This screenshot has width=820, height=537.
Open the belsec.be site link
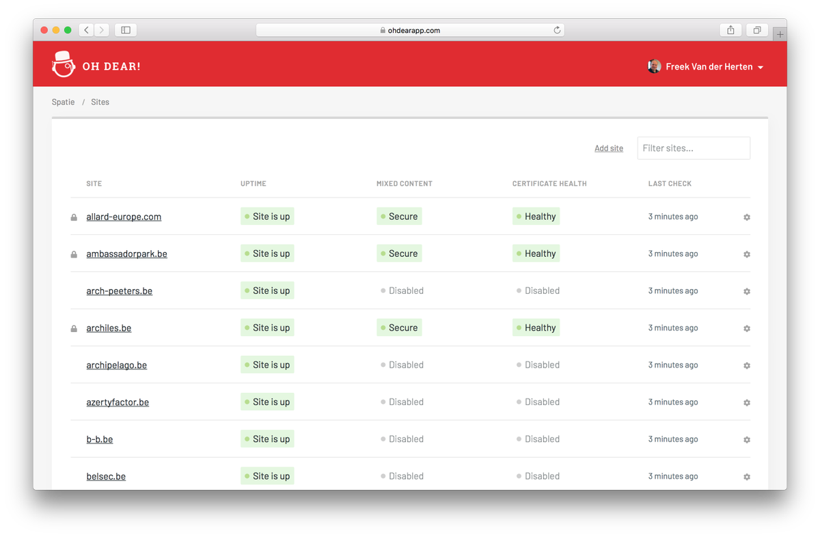[106, 476]
